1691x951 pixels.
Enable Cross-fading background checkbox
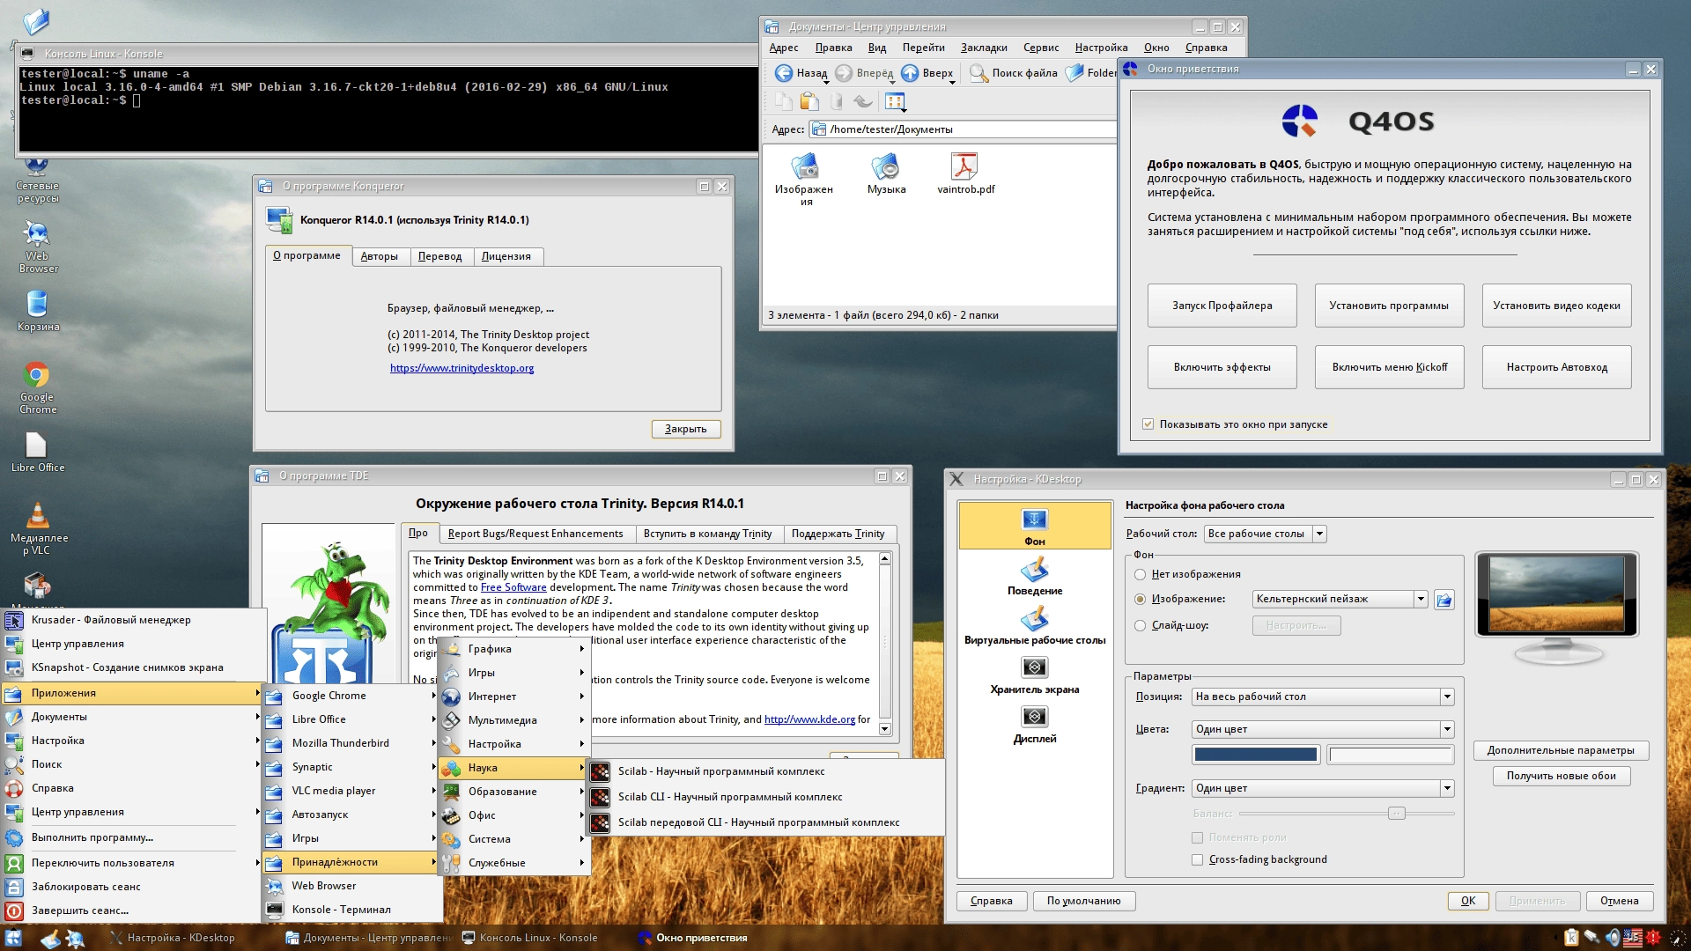point(1197,859)
